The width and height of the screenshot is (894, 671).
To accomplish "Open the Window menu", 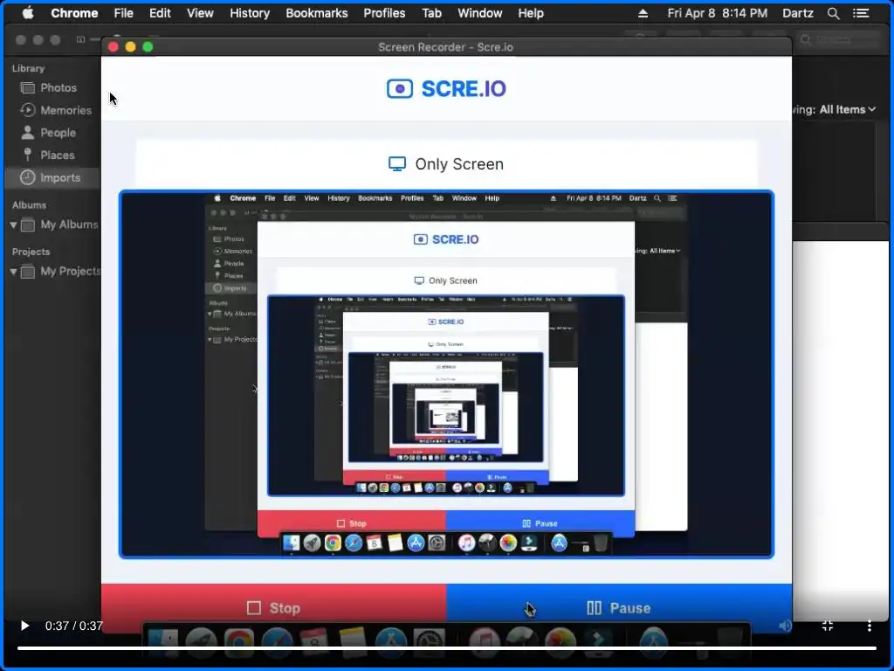I will click(479, 12).
